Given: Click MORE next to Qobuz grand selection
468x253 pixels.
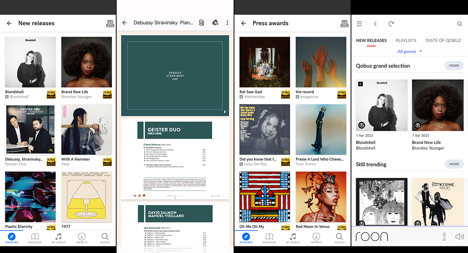Looking at the screenshot, I should tap(454, 66).
